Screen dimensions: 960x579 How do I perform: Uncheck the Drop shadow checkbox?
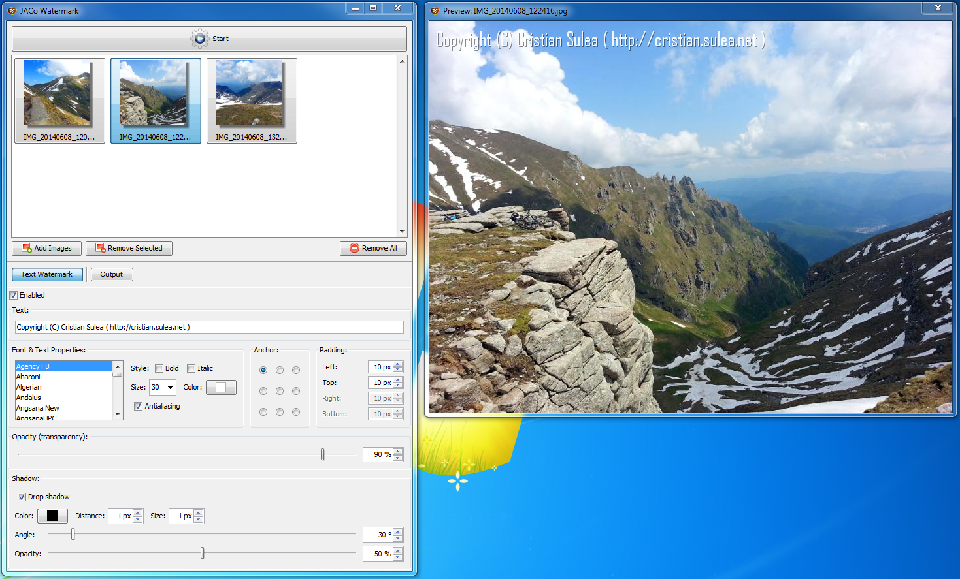point(22,497)
